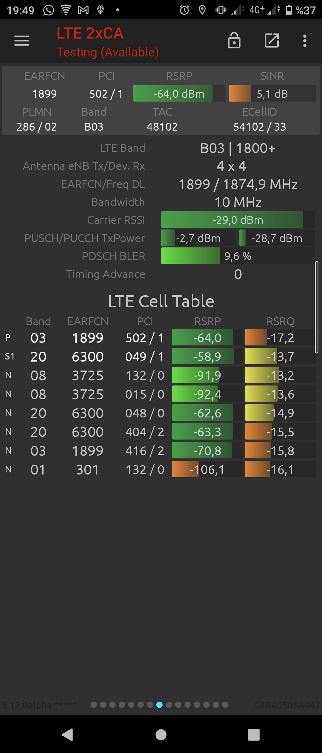Tap the Android recent apps button
The height and width of the screenshot is (753, 322).
coord(254,734)
